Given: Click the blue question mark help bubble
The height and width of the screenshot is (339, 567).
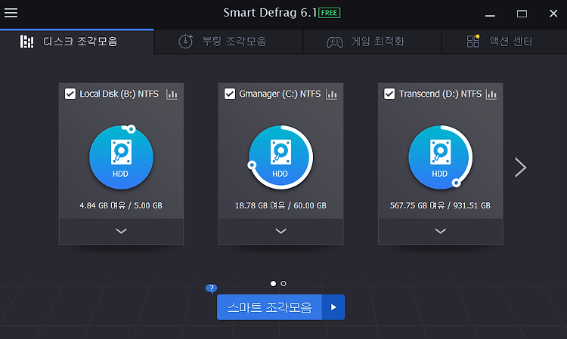Looking at the screenshot, I should click(211, 288).
